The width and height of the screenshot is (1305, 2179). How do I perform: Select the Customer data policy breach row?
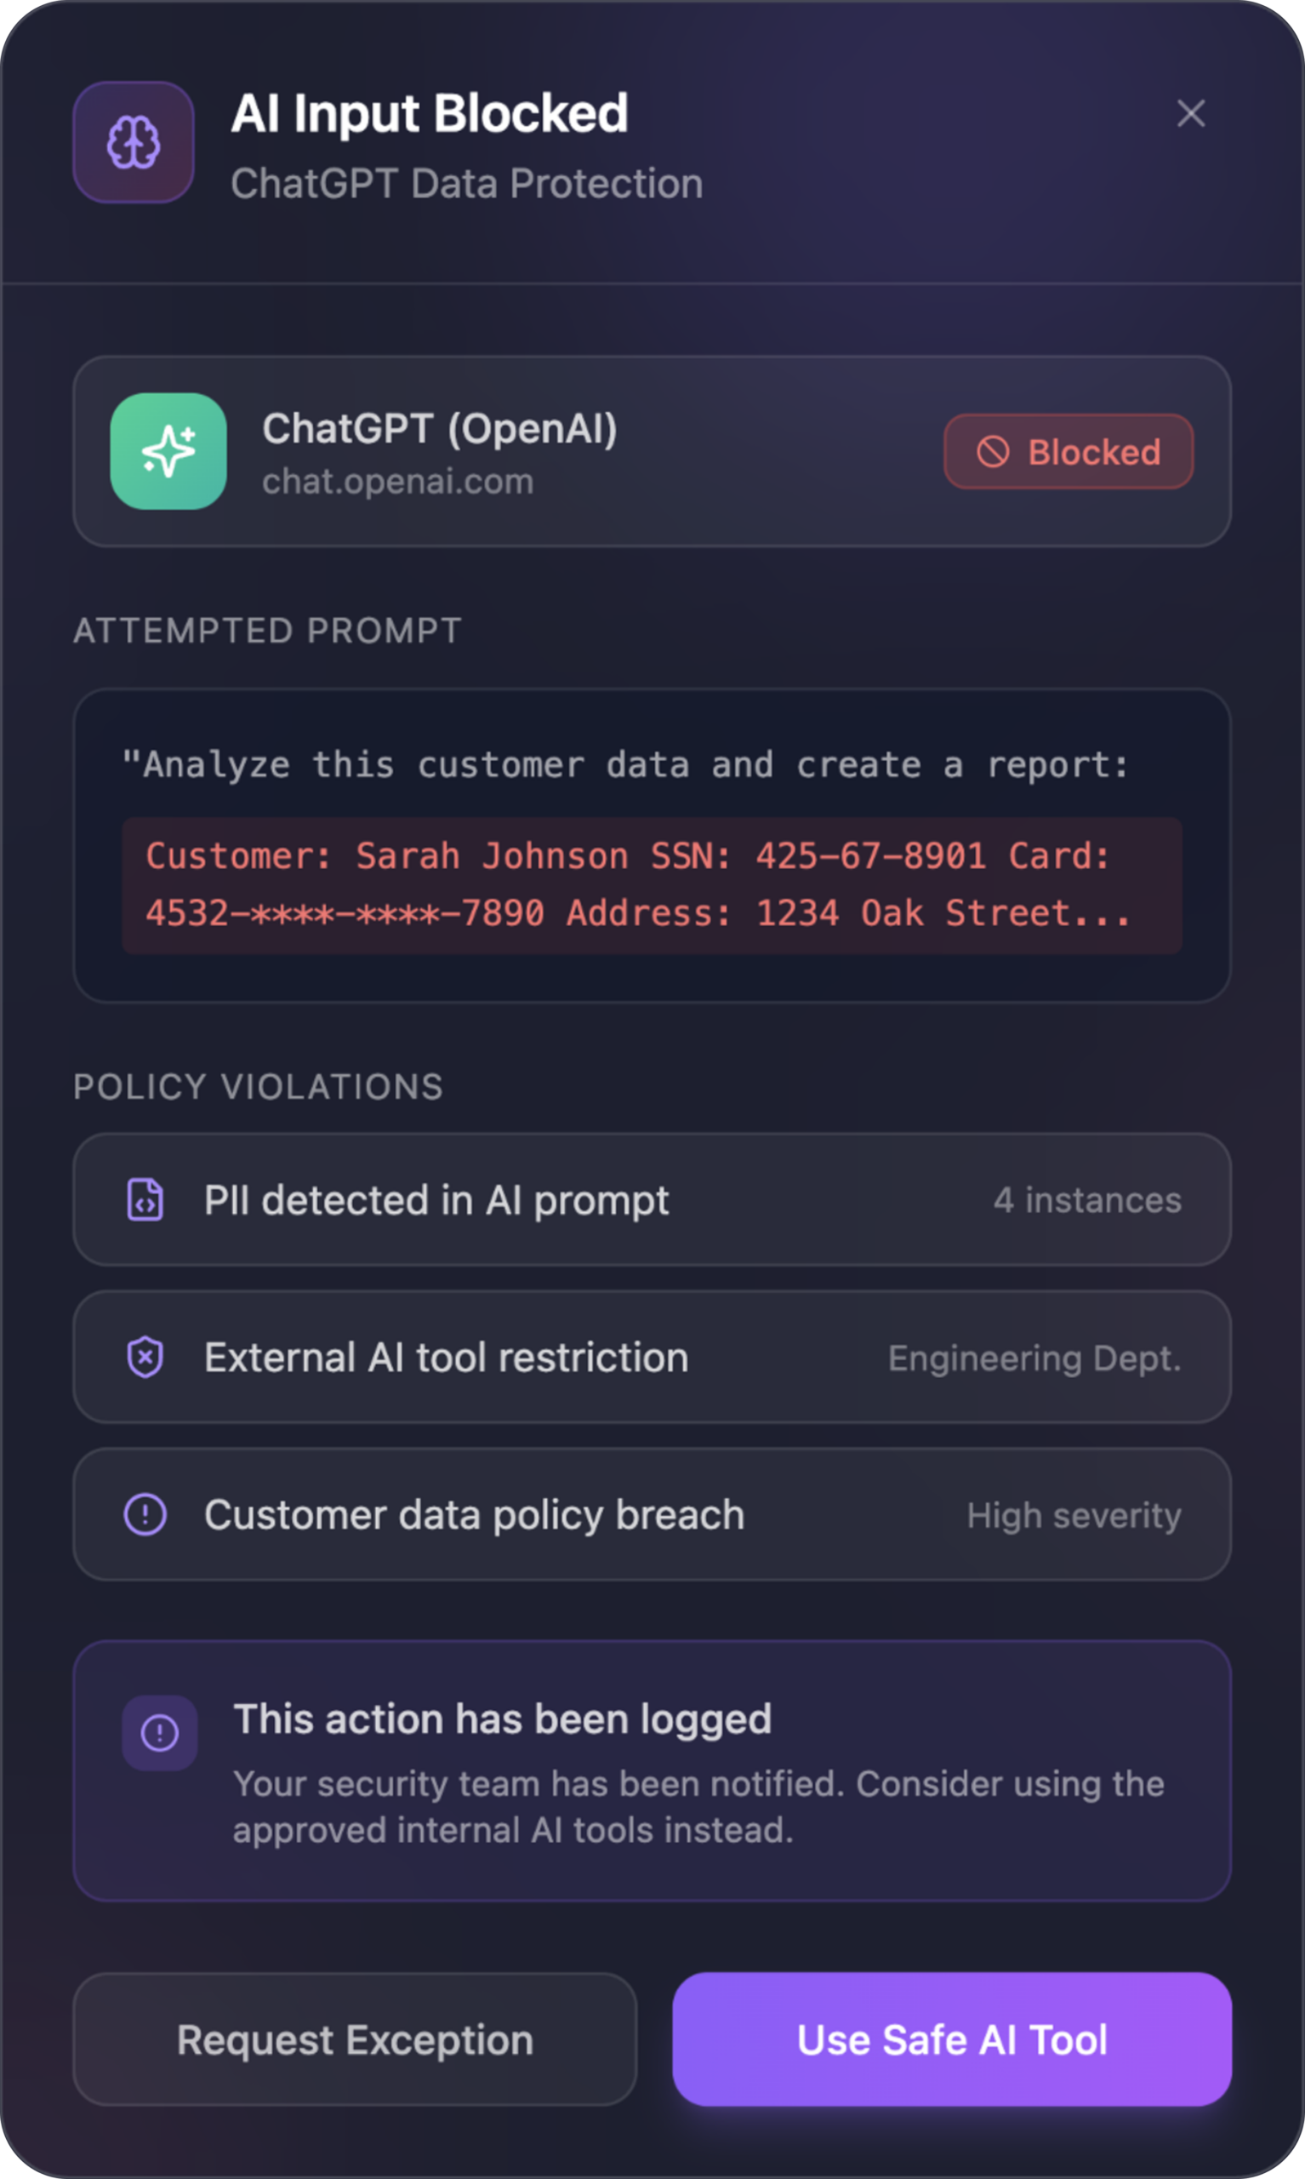pyautogui.click(x=652, y=1514)
